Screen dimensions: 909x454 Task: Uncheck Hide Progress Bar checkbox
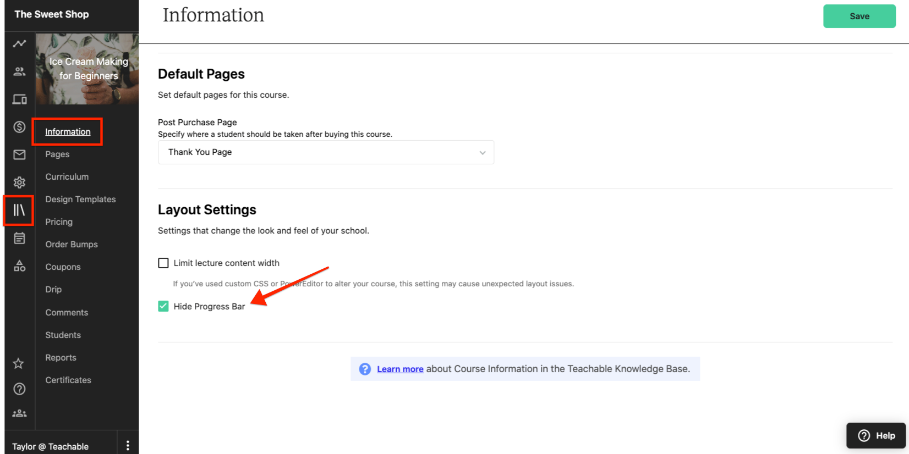(x=163, y=306)
